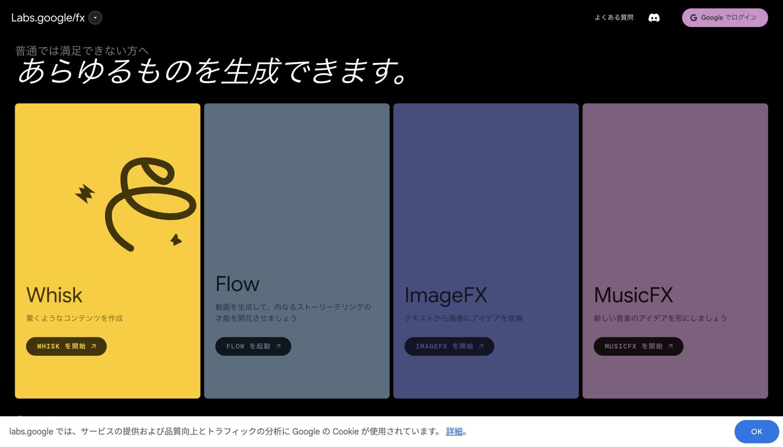Dismiss the cookie notice with the OK button
The image size is (783, 447).
coord(756,431)
